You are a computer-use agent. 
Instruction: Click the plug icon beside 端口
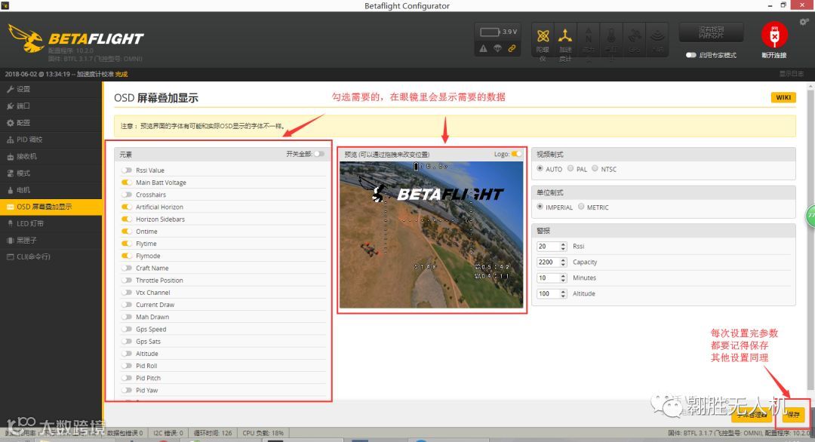pyautogui.click(x=10, y=106)
